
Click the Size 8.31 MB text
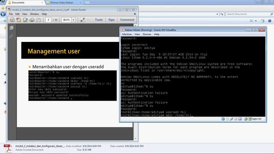(x=84, y=150)
